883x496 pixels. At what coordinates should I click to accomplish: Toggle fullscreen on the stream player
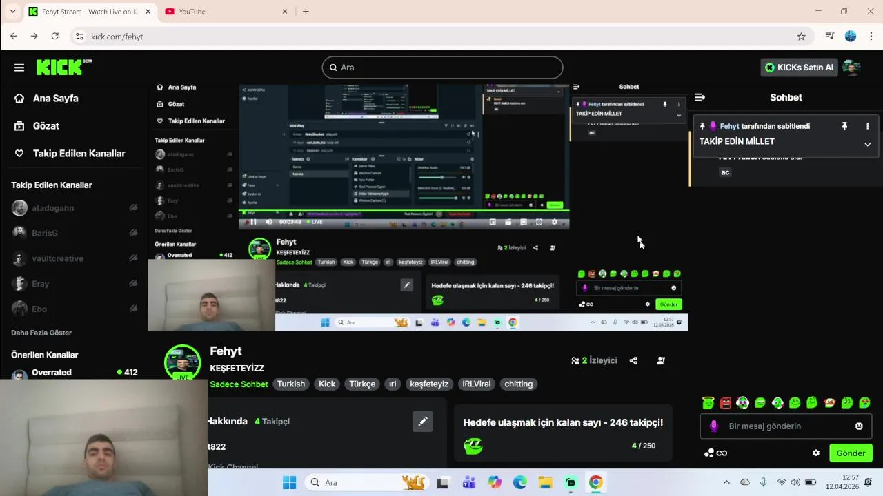(x=539, y=222)
